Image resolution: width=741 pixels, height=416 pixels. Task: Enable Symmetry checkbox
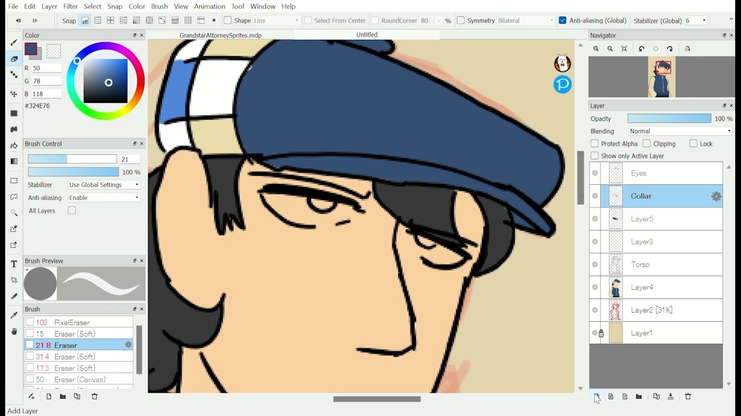(x=461, y=20)
